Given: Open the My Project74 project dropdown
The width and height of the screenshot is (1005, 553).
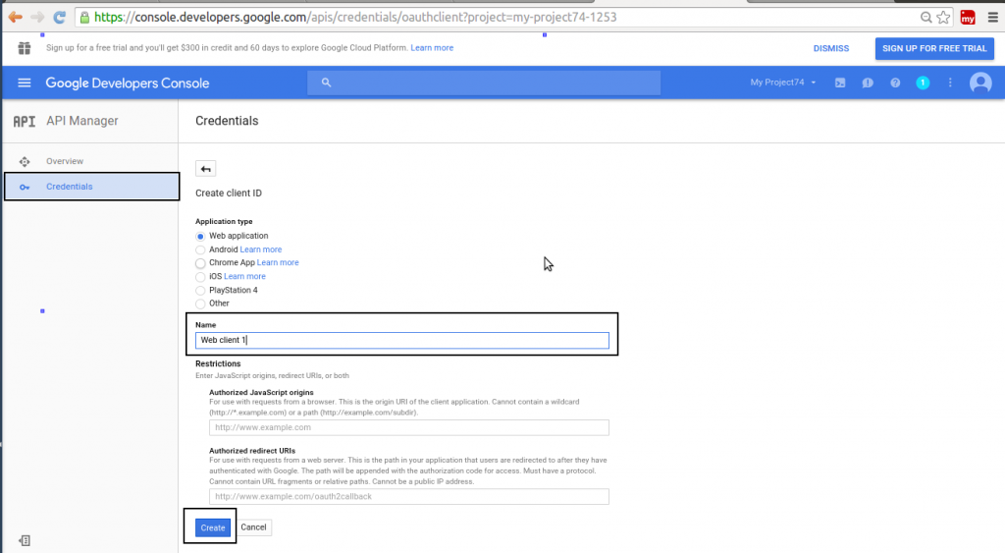Looking at the screenshot, I should pos(782,83).
